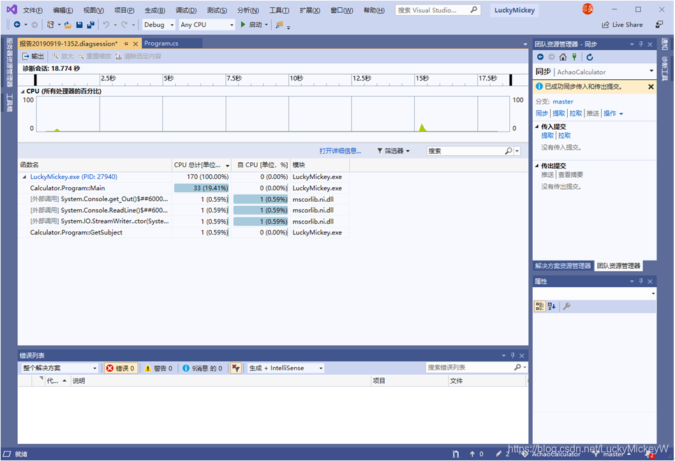Click the pull requests icon in status bar
The image size is (675, 461).
pyautogui.click(x=456, y=454)
